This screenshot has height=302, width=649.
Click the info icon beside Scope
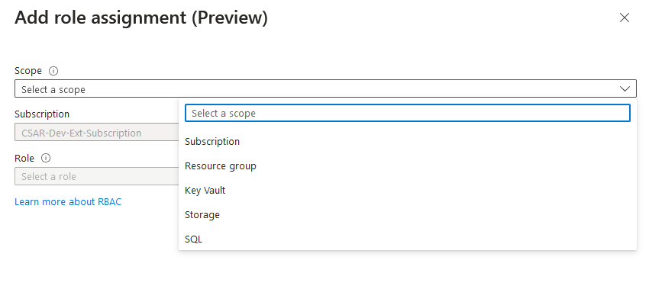53,71
